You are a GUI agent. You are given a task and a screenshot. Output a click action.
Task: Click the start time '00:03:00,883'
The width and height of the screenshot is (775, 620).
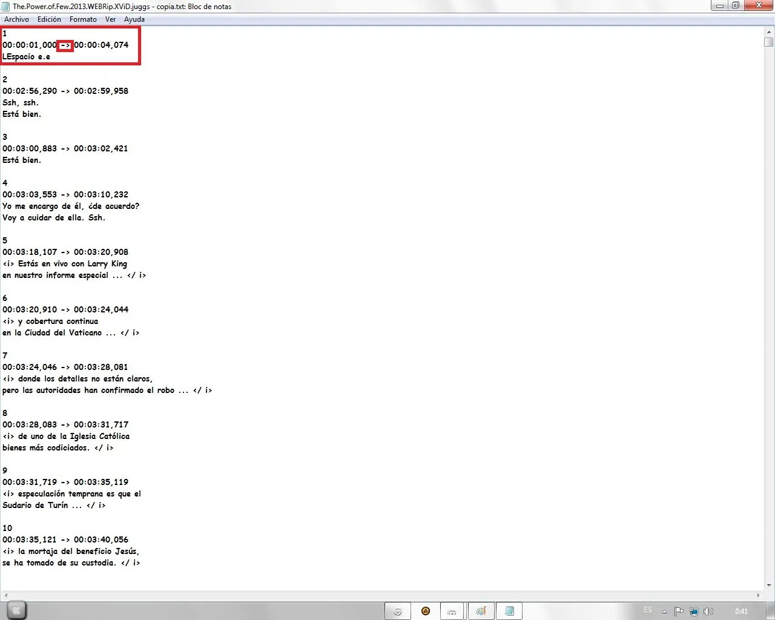[x=30, y=148]
